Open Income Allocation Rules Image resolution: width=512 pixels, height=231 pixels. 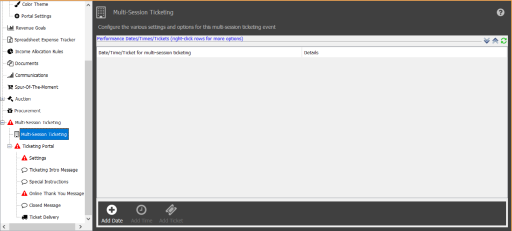pyautogui.click(x=39, y=51)
